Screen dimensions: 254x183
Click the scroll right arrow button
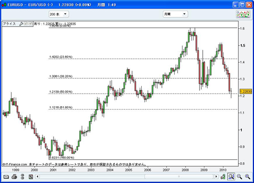pos(216,176)
